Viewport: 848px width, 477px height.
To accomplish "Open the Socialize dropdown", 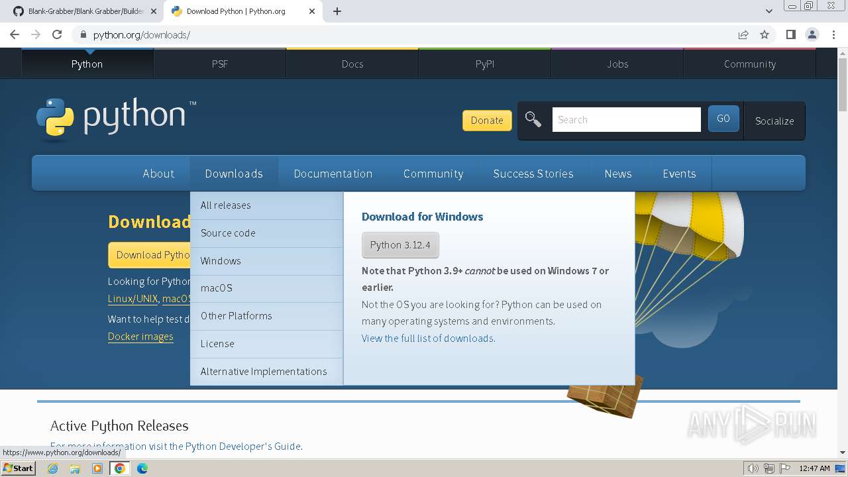I will 774,121.
